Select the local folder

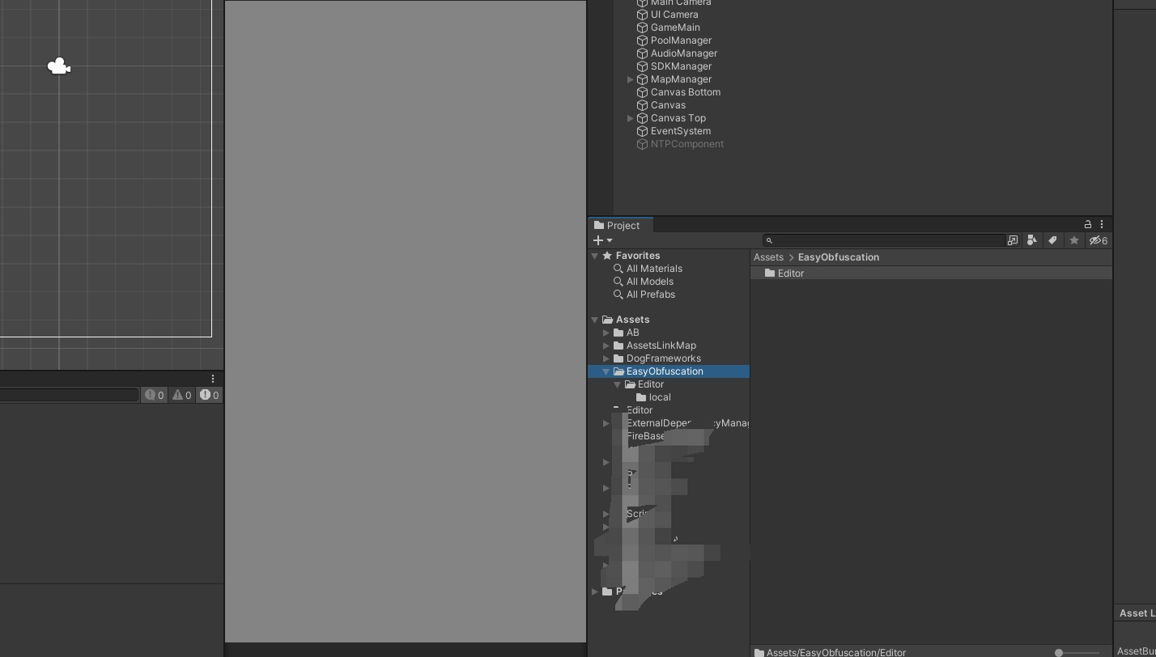click(x=660, y=397)
